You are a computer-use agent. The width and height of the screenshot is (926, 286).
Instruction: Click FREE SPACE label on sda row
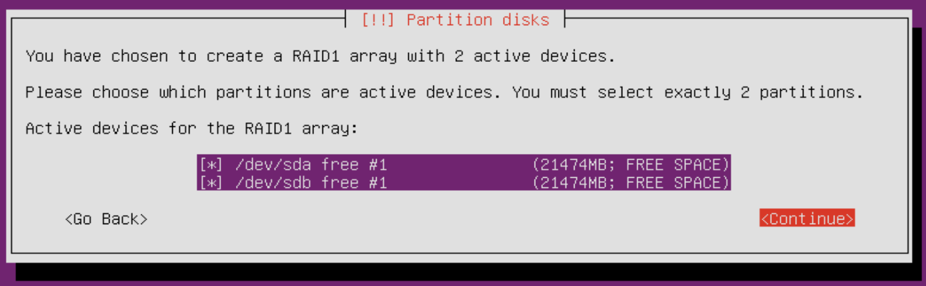673,164
